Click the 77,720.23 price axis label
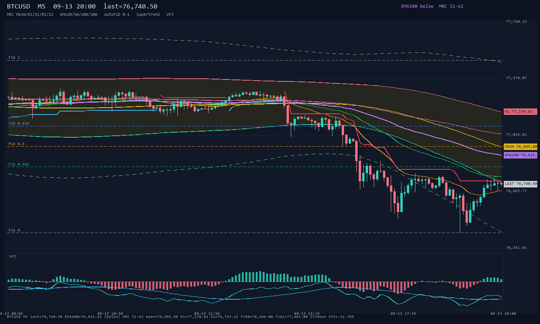This screenshot has height=324, width=540. click(516, 22)
